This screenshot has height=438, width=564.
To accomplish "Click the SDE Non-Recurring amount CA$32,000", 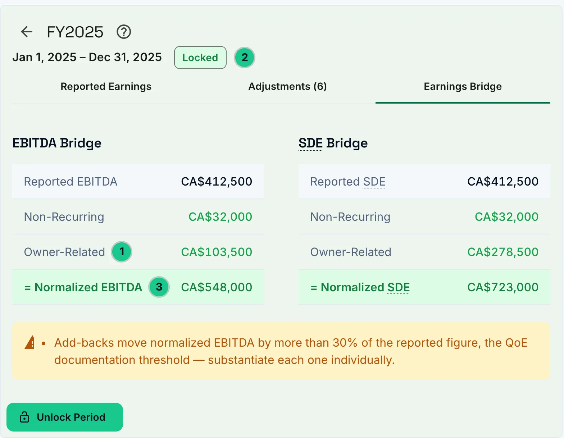I will pyautogui.click(x=506, y=217).
